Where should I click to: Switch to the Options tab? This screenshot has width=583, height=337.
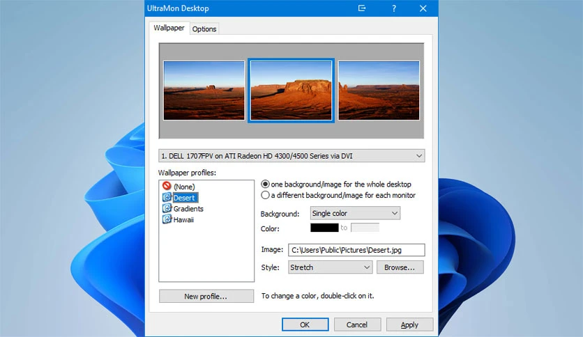point(204,29)
